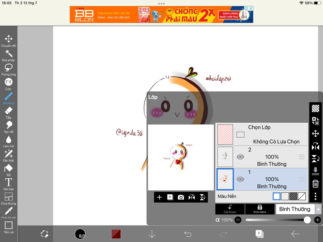Tap the checkerboard icon in right strip

pos(315,108)
